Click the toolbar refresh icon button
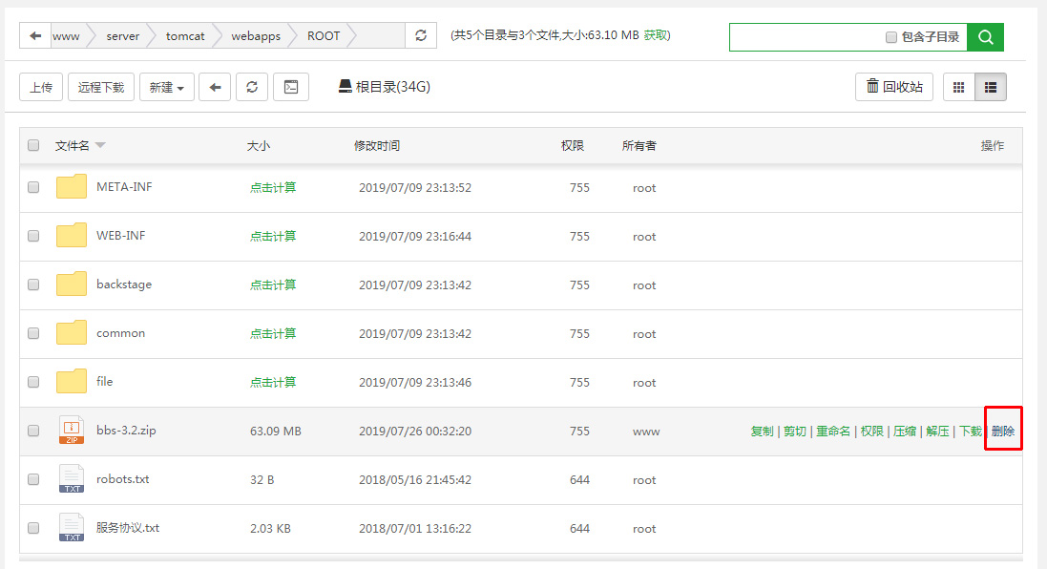 (252, 87)
